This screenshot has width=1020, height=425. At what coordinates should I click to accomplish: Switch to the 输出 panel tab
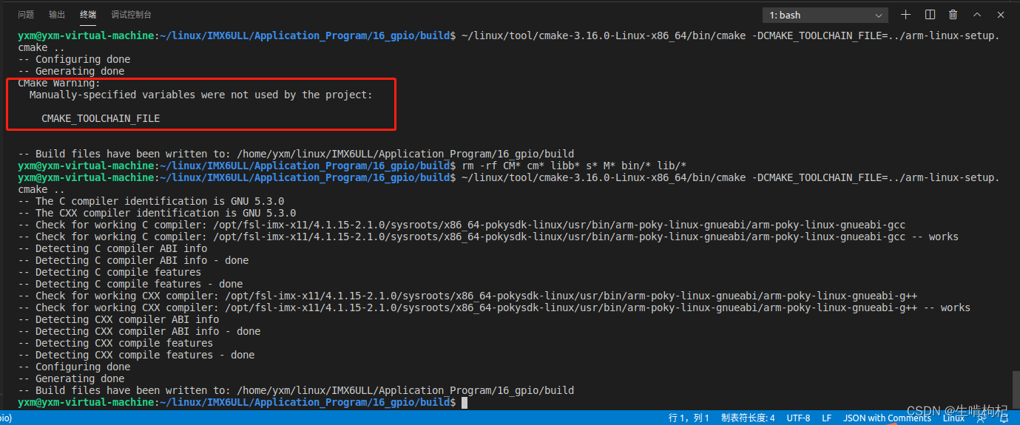(x=57, y=15)
